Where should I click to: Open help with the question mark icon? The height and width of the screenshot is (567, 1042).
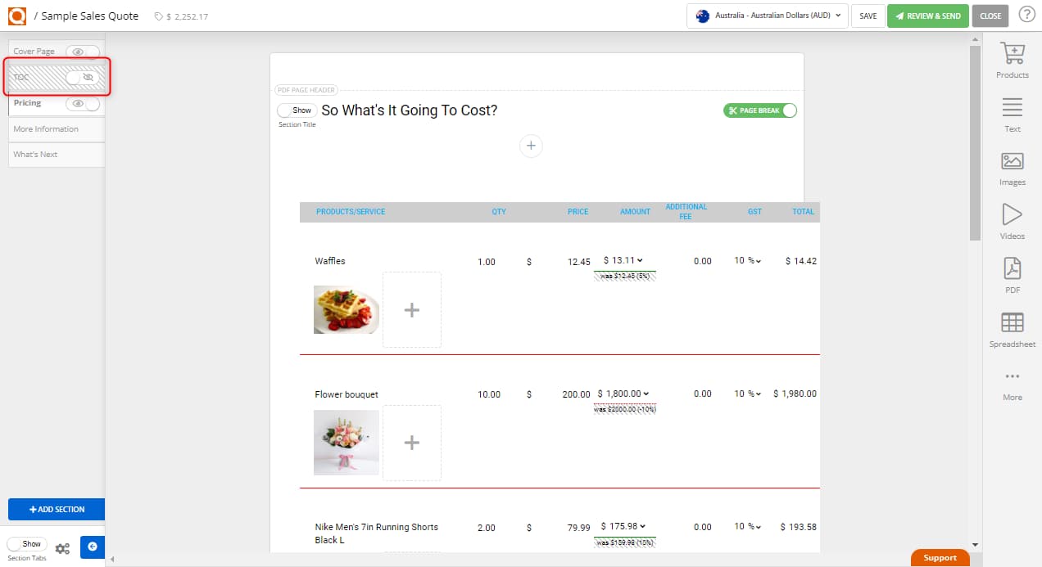pos(1026,14)
